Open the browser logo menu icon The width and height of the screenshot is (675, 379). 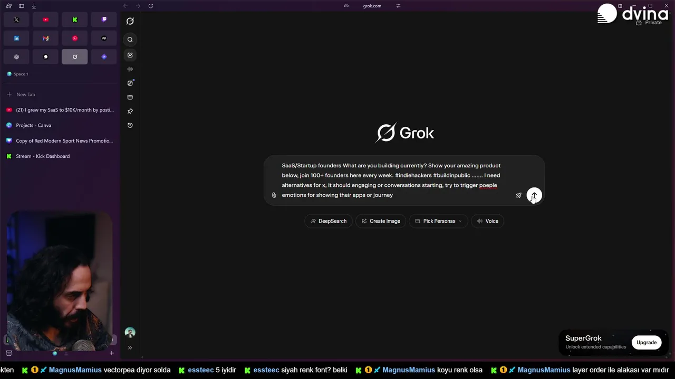pyautogui.click(x=9, y=6)
